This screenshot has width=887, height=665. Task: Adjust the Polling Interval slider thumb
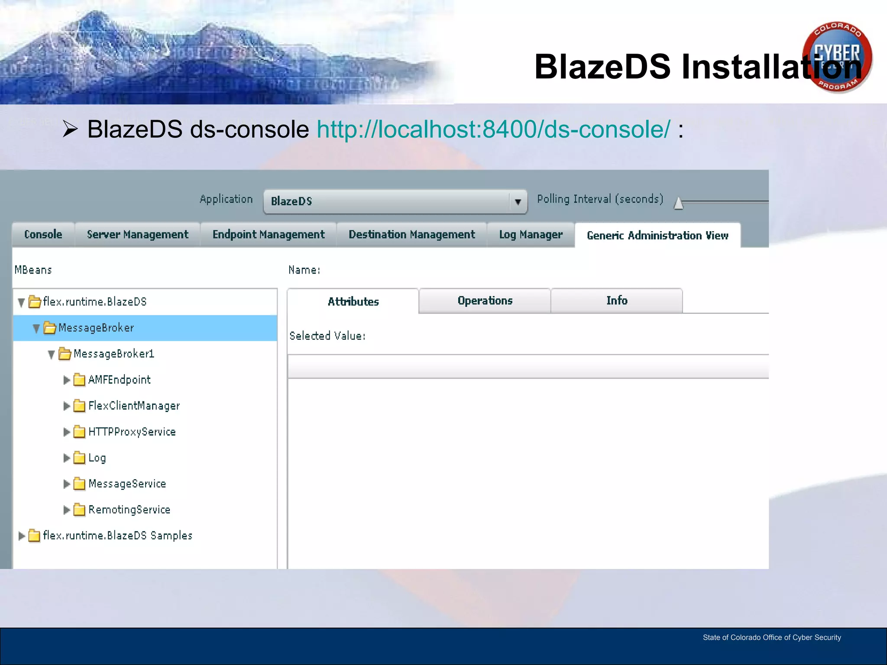pos(679,203)
